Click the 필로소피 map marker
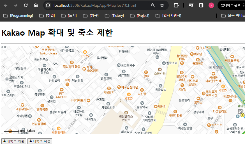Viewport: 245px width, 154px height. [164, 63]
